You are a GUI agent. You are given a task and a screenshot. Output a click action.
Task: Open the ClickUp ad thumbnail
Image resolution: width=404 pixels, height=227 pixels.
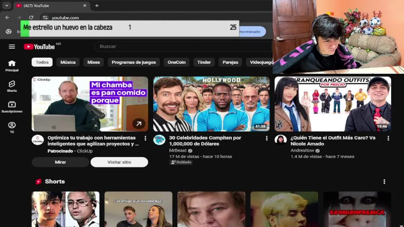coord(90,104)
